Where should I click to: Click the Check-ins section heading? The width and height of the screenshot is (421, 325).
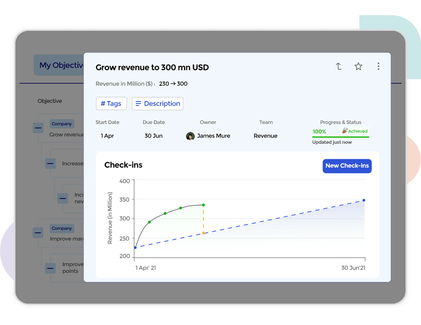click(123, 165)
